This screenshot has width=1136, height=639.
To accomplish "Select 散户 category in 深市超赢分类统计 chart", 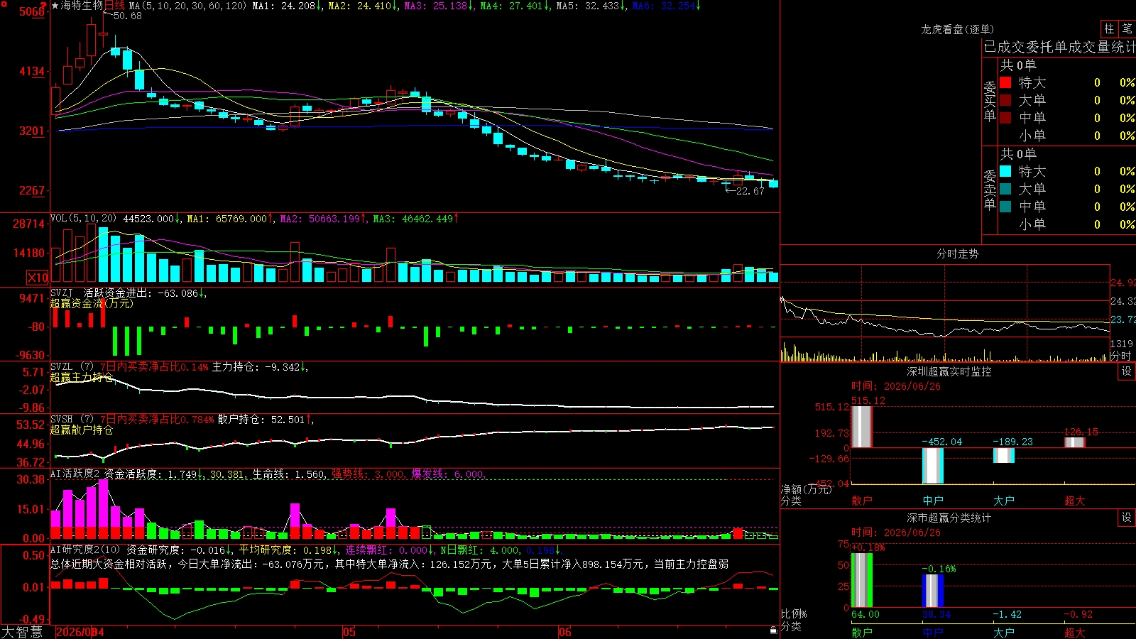I will pos(862,633).
